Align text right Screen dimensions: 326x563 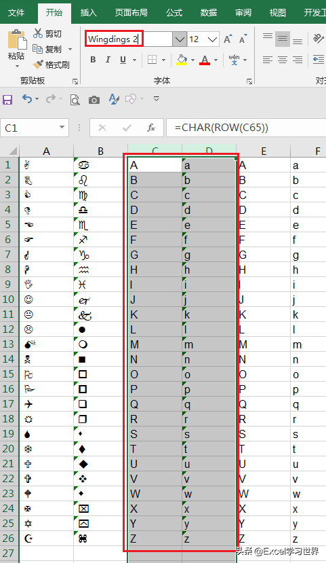tap(298, 60)
